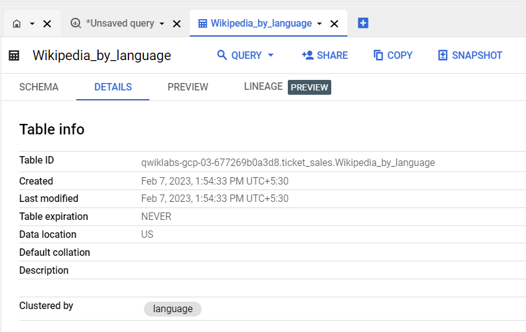This screenshot has width=526, height=332.
Task: Click the Clustered by label
Action: coord(46,306)
